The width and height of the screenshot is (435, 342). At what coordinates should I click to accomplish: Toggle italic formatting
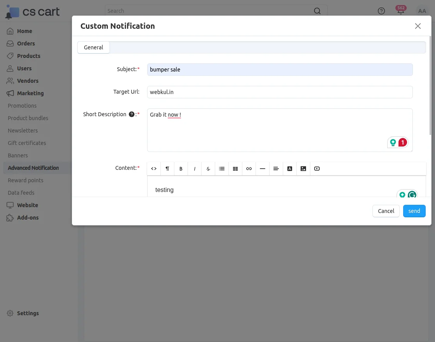coord(194,168)
